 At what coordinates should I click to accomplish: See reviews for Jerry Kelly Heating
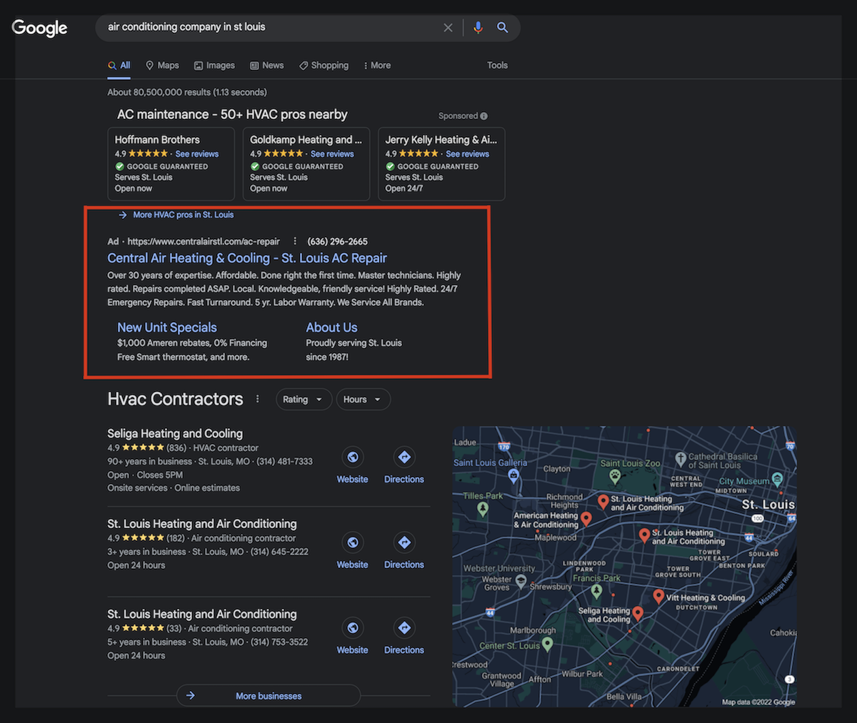click(x=468, y=153)
